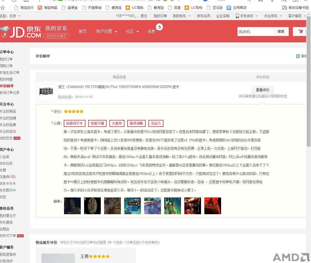This screenshot has width=311, height=263.
Task: Open 我的订单 in the top bar
Action: [160, 16]
